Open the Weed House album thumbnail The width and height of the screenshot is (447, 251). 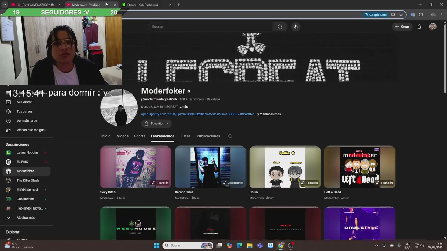pos(135,224)
